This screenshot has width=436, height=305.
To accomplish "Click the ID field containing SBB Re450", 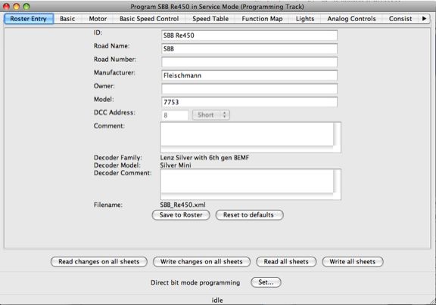I will [249, 35].
